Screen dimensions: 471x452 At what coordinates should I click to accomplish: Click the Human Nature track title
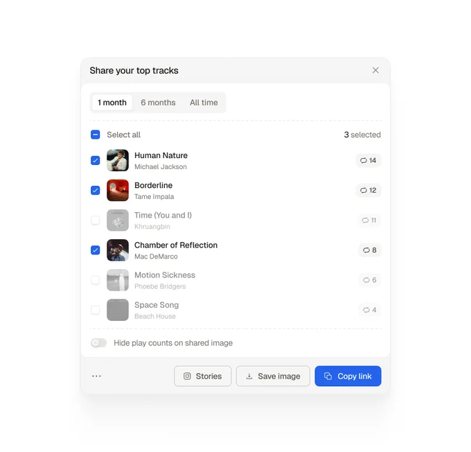(161, 155)
